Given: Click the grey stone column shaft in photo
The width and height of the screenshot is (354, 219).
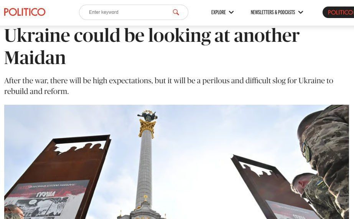Looking at the screenshot, I should click(145, 168).
